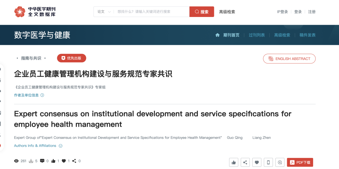339x169 pixels.
Task: Open mobile view via phone icon
Action: click(x=268, y=162)
